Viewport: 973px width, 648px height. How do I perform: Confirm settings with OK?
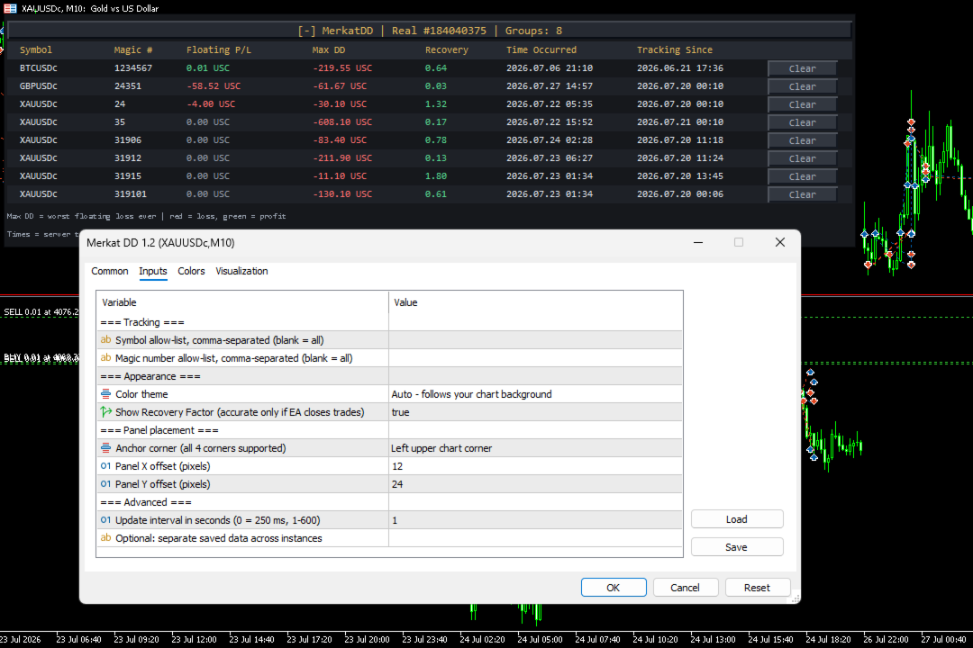click(614, 587)
